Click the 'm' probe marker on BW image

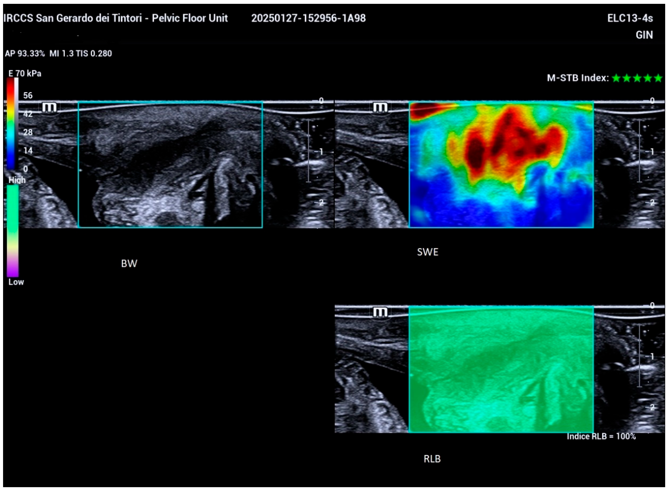click(x=49, y=107)
